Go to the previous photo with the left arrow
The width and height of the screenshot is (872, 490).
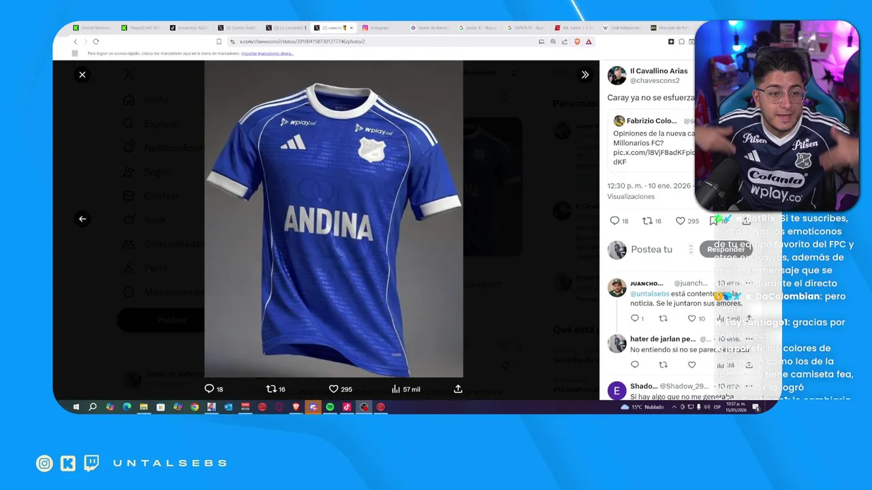point(82,219)
